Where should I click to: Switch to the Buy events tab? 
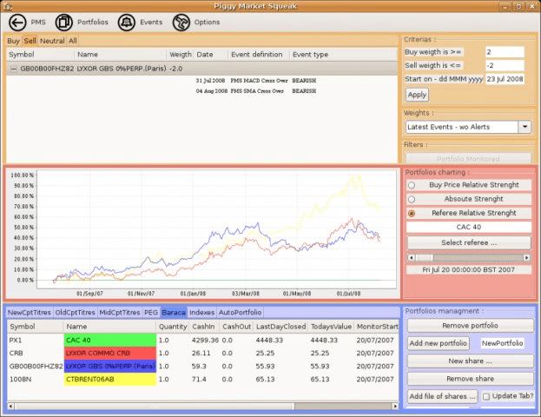[x=13, y=41]
